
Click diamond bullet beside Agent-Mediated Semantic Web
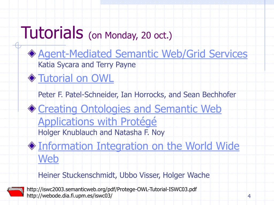click(32, 53)
